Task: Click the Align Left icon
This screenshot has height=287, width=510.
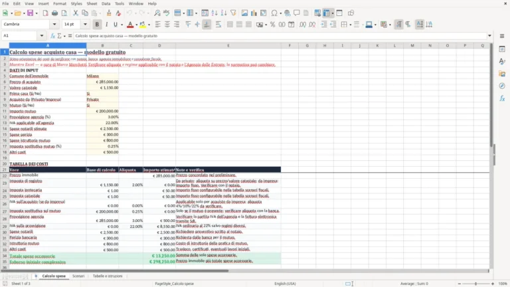Action: [158, 25]
